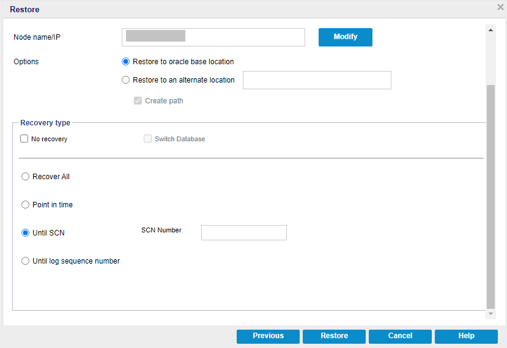
Task: Select Restore to oracle base location
Action: [126, 62]
